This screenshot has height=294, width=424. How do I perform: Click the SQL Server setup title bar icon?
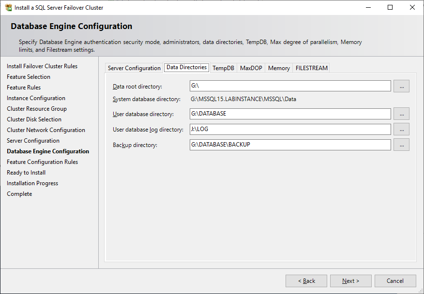[8, 8]
